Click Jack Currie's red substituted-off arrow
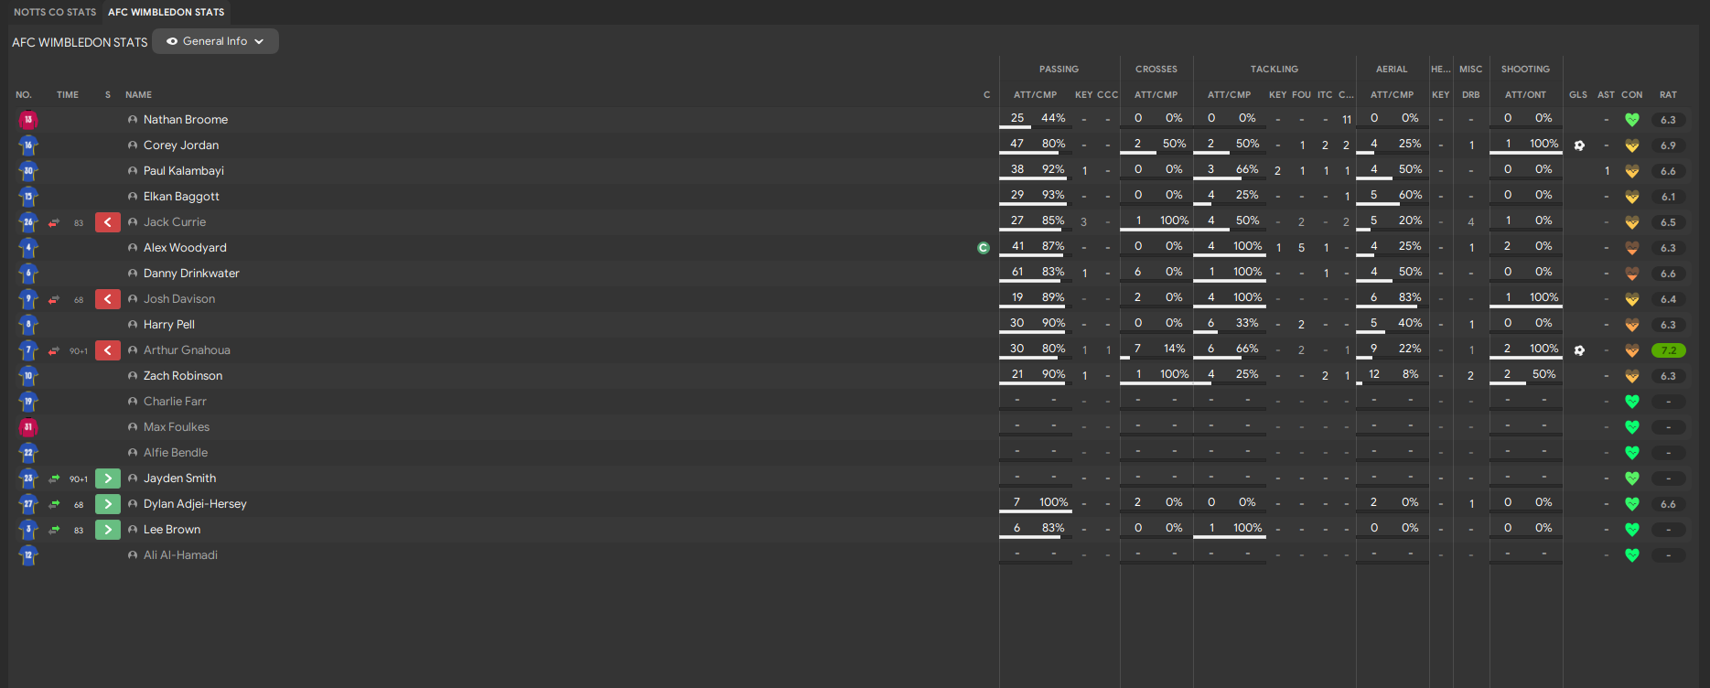The height and width of the screenshot is (688, 1710). pos(108,222)
